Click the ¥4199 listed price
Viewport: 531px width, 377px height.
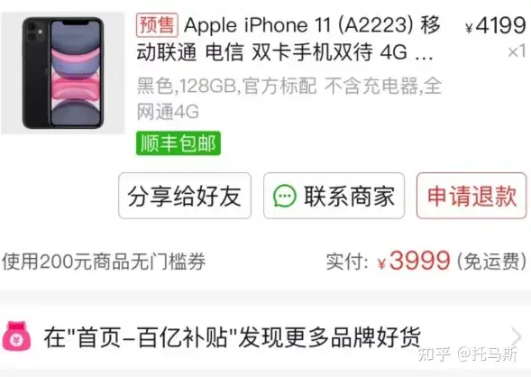[496, 26]
